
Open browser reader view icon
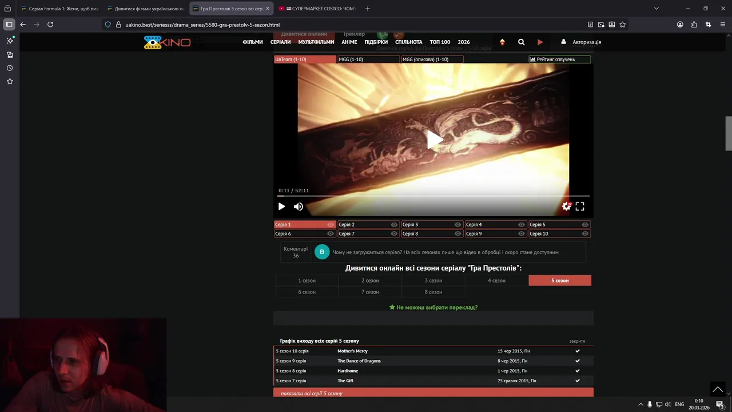pos(590,25)
